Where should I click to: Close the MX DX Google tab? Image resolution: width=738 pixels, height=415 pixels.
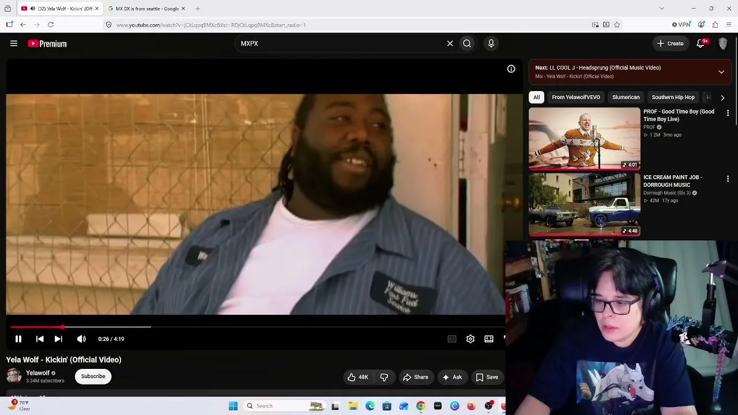coord(183,9)
